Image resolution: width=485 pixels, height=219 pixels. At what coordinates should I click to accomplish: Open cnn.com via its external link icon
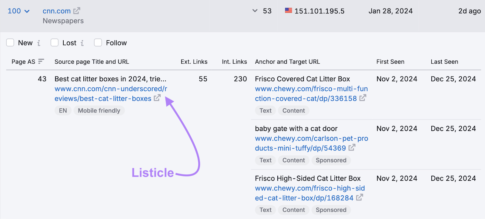(76, 10)
